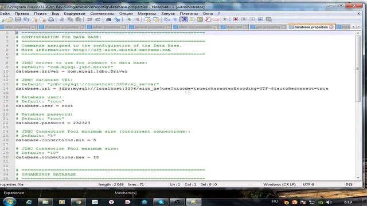Click the Open file toolbar icon

point(10,19)
